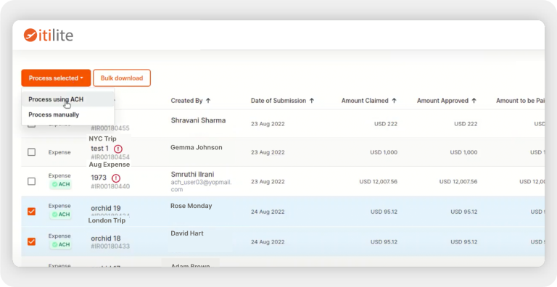Click report ID #IR00180433
The image size is (557, 287).
110,246
